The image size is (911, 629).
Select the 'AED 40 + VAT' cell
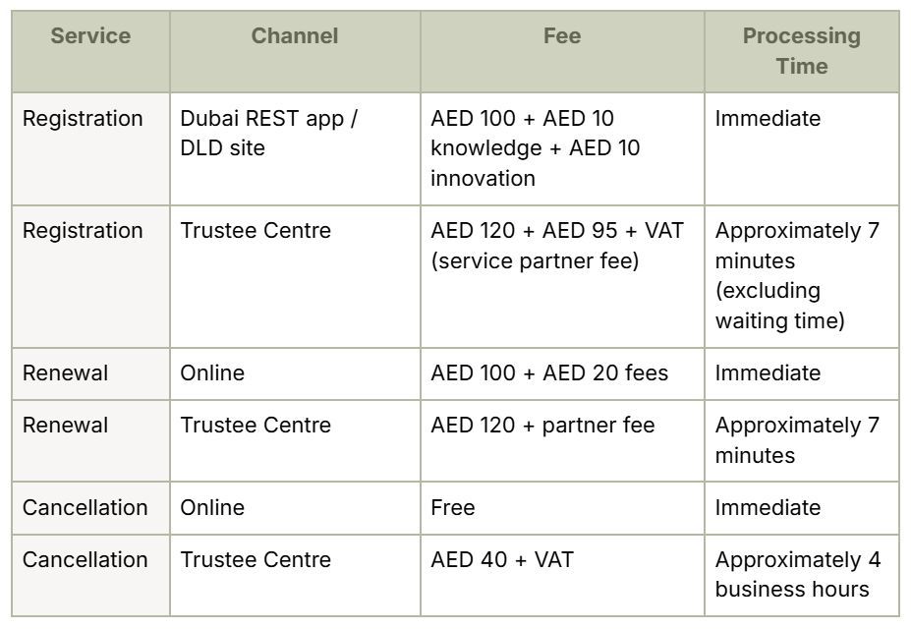[501, 560]
